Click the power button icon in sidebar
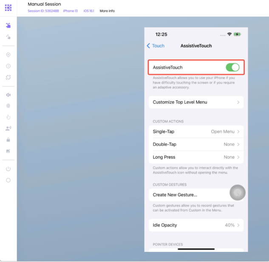The image size is (269, 262). 8,169
